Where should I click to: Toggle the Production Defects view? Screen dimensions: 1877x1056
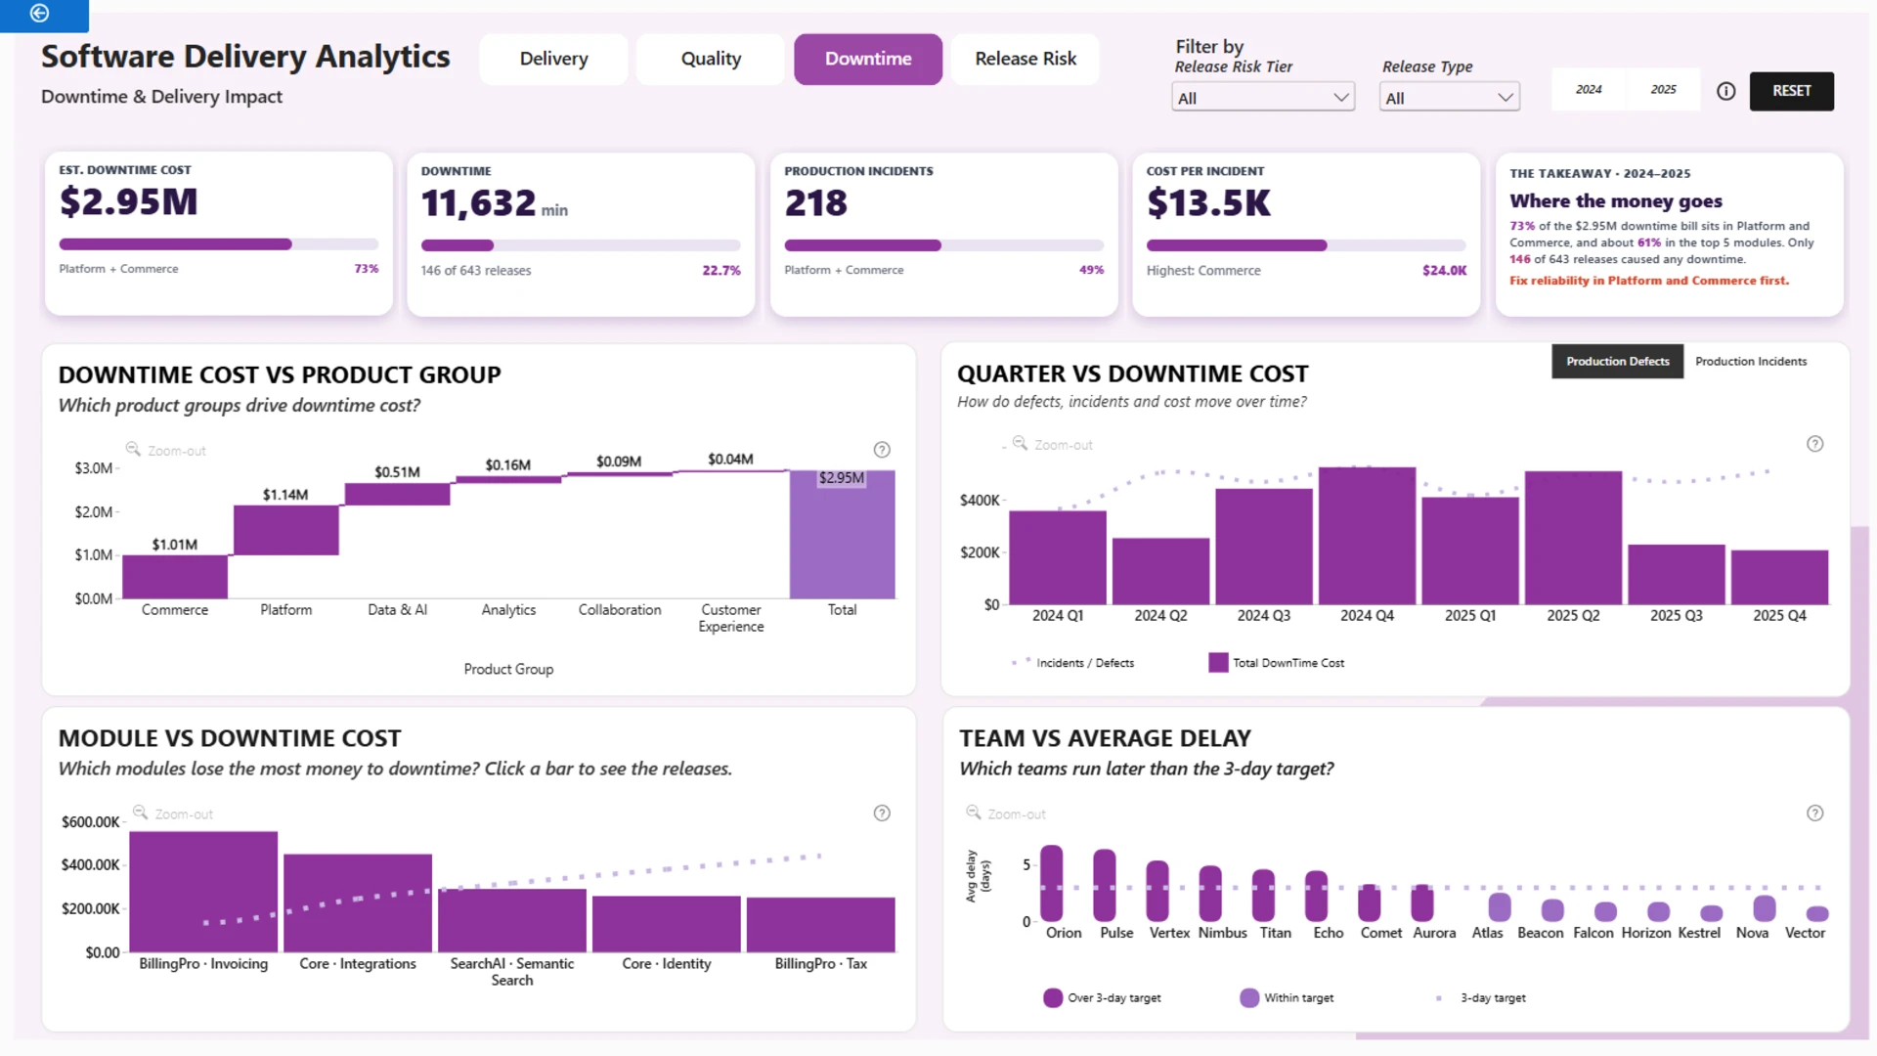tap(1617, 362)
